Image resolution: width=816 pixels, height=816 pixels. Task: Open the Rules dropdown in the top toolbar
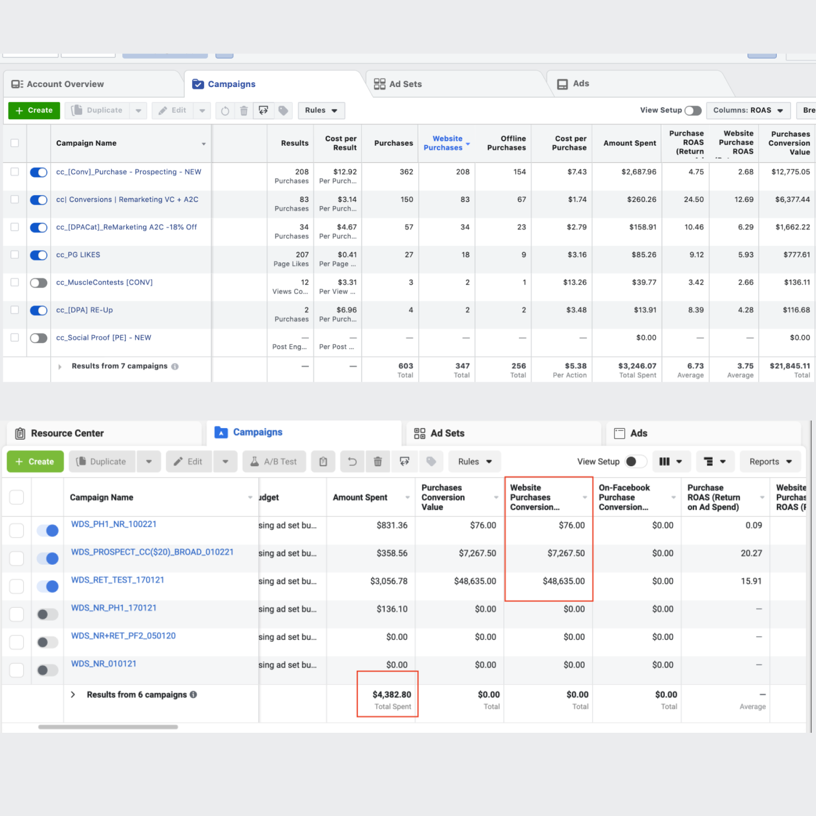(321, 110)
